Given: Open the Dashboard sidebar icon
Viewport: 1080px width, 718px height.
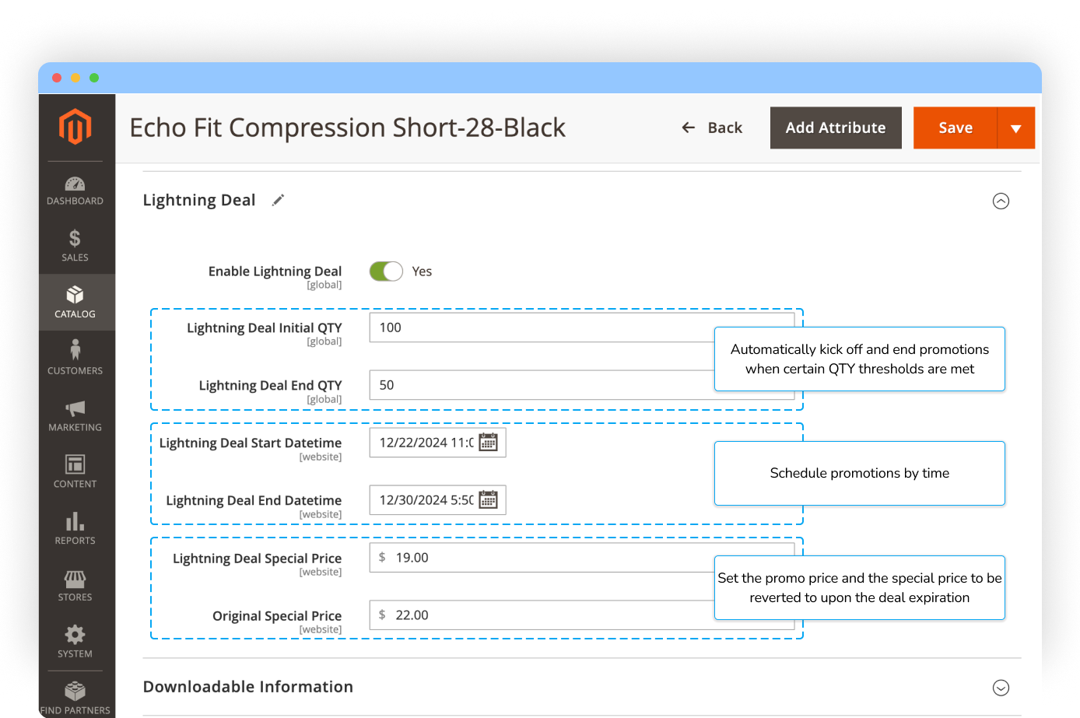Looking at the screenshot, I should [75, 184].
